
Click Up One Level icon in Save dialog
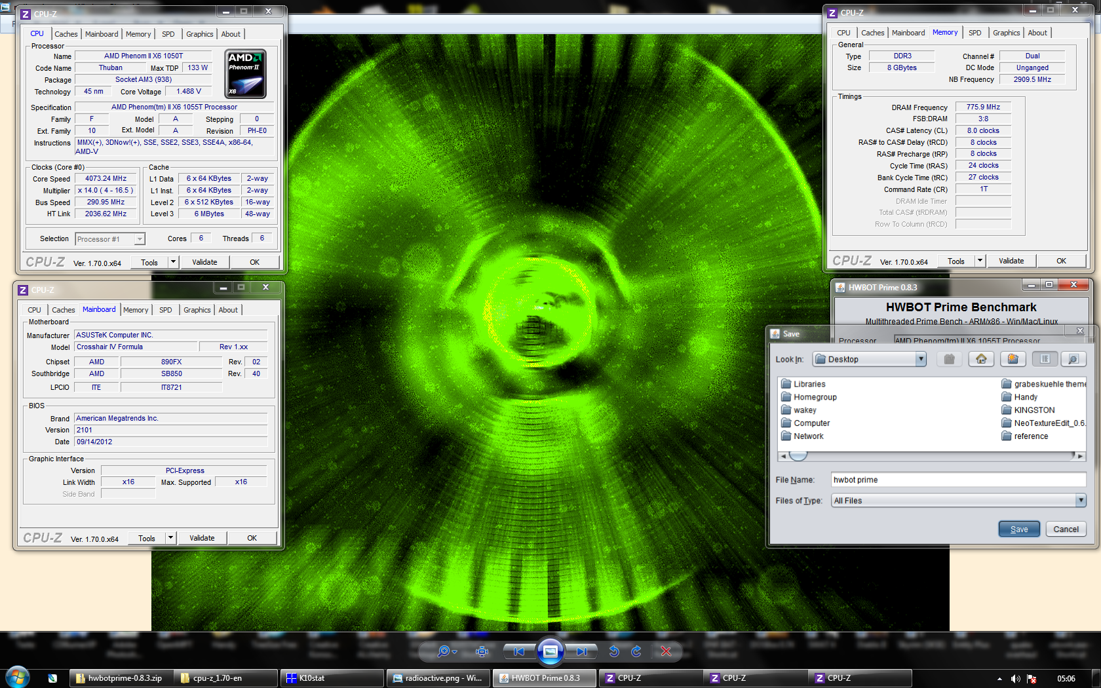949,359
